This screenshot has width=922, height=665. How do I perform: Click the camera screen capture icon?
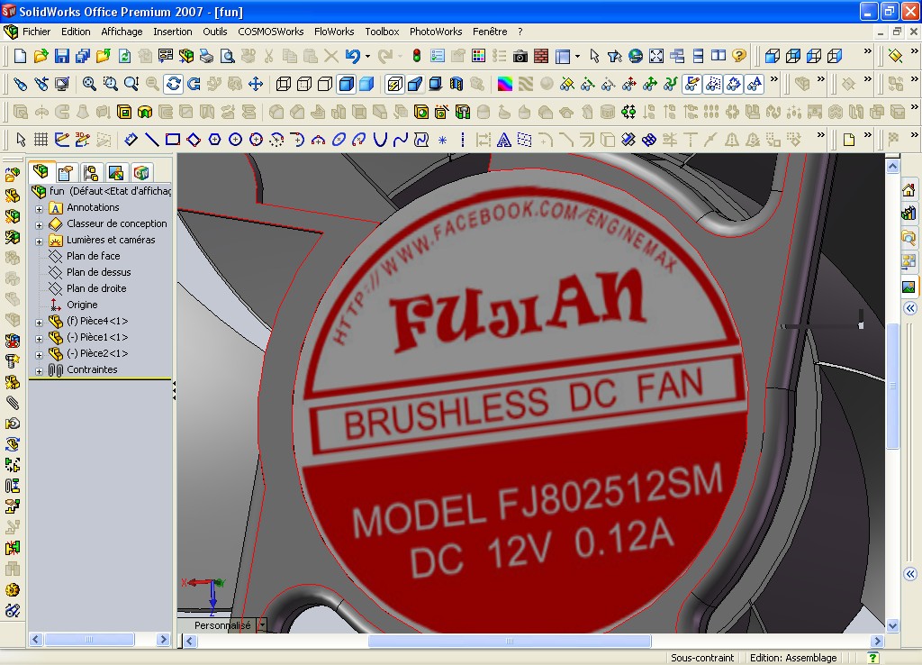[520, 57]
